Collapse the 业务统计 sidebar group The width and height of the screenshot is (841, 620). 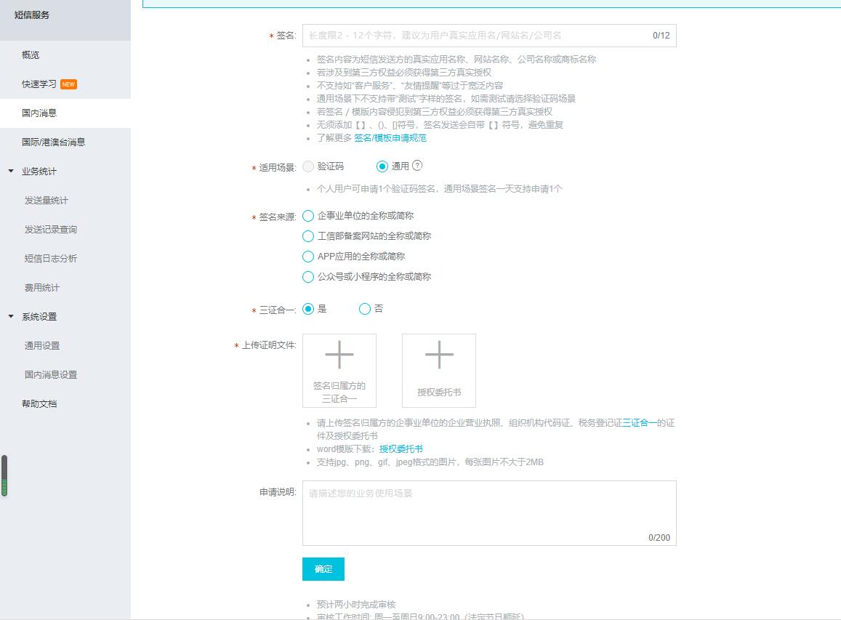(x=11, y=171)
